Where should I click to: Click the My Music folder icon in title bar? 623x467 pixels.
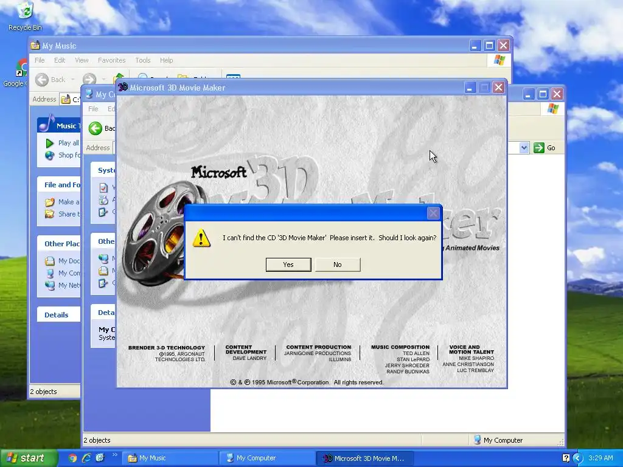click(35, 45)
